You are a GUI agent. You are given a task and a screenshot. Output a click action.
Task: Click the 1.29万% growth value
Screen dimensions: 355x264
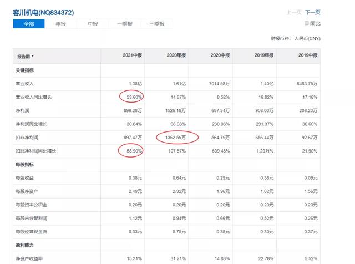tap(265, 151)
